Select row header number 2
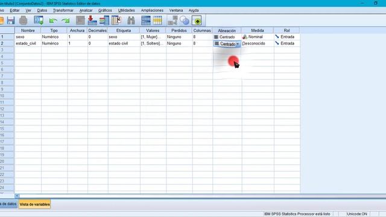Screen dimensions: 386x217 (x=7, y=43)
